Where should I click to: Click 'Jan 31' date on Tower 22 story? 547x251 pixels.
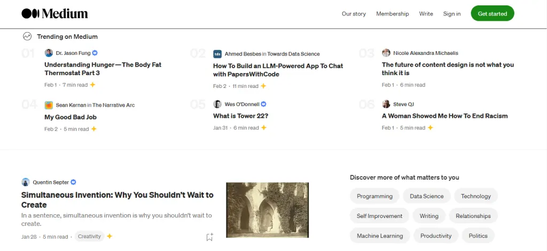[220, 128]
